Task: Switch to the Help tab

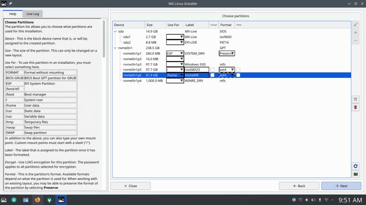Action: click(13, 14)
